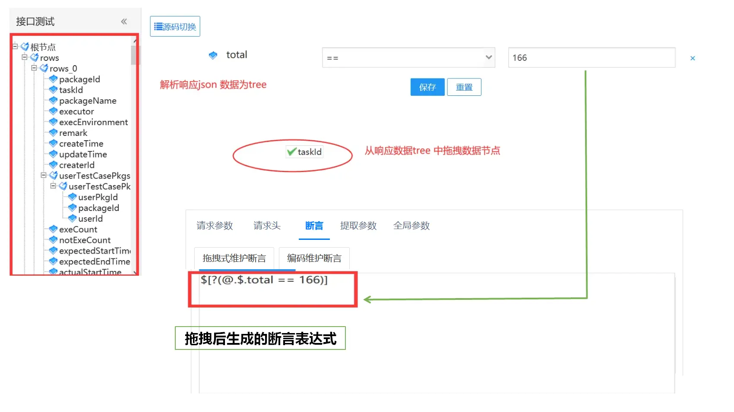The image size is (734, 412).
Task: Collapse the nested userTestCasePk child node
Action: (53, 186)
